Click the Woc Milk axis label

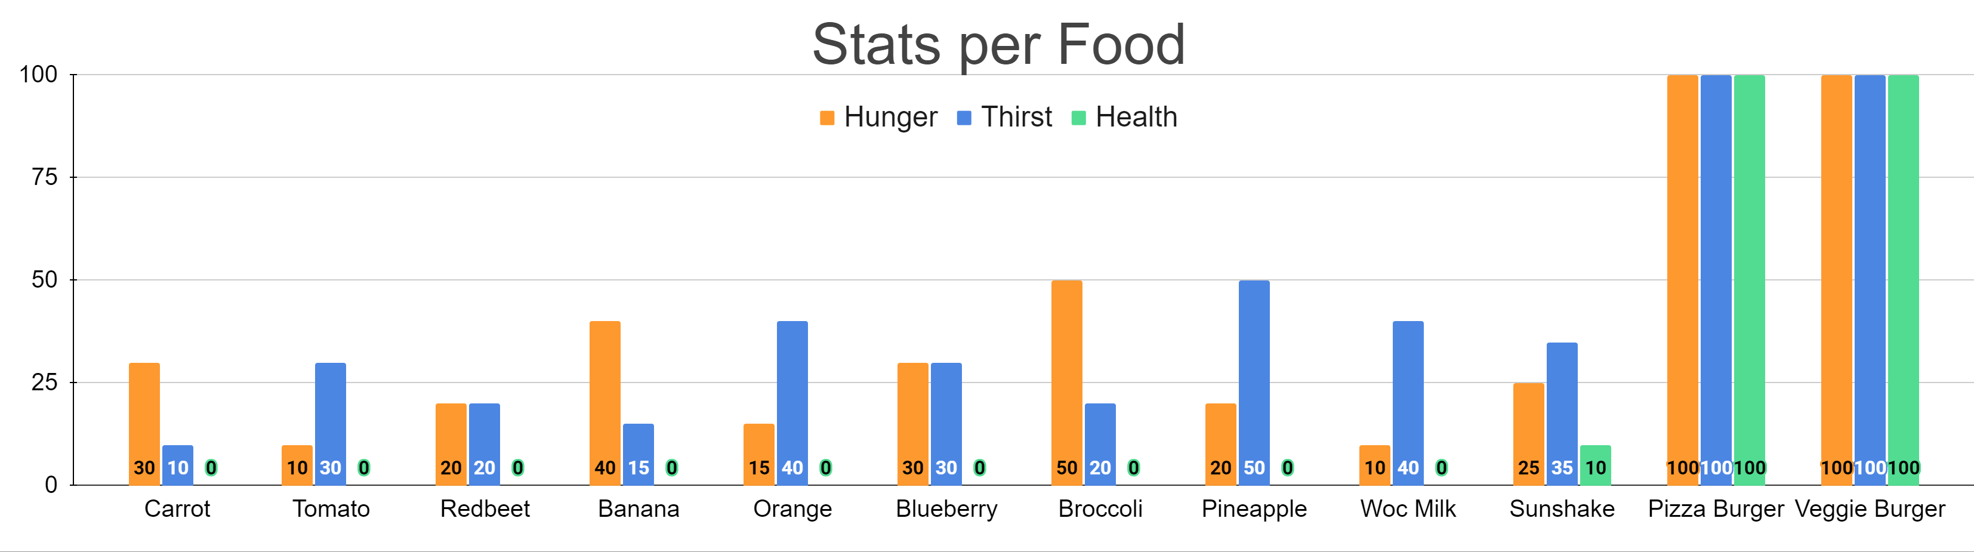point(1408,509)
